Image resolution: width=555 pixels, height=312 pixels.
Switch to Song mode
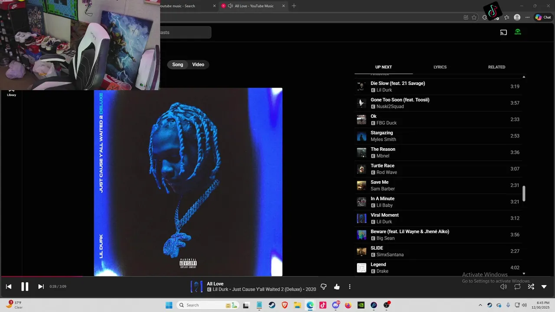pos(178,65)
